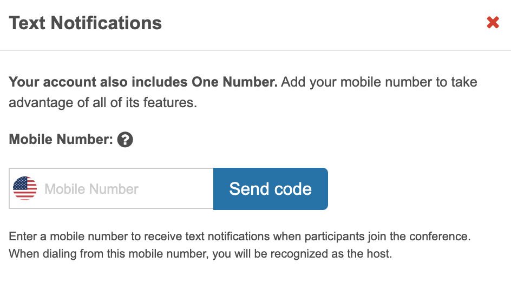Image resolution: width=511 pixels, height=289 pixels.
Task: Click the Text Notifications dialog title
Action: [86, 23]
